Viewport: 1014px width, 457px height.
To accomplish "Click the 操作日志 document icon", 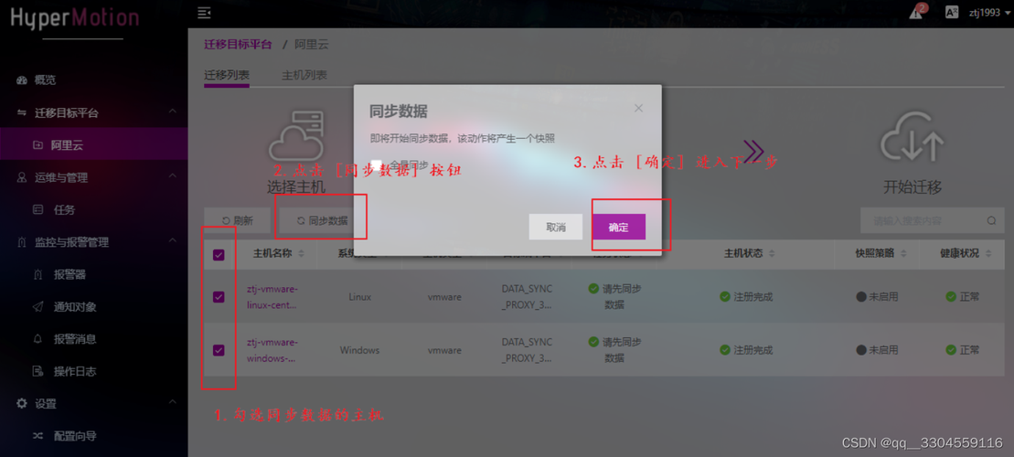I will (x=38, y=372).
